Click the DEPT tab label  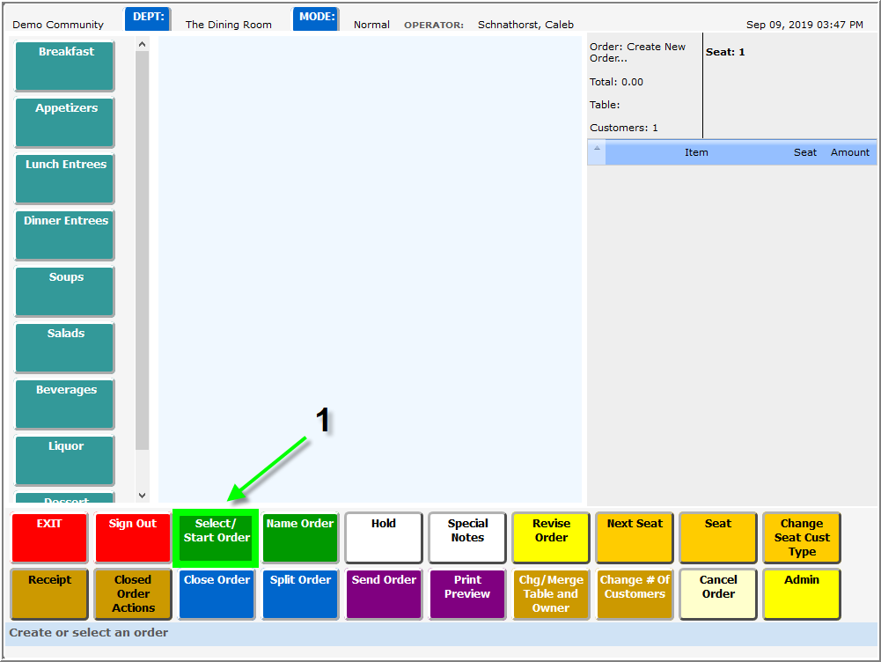(148, 17)
